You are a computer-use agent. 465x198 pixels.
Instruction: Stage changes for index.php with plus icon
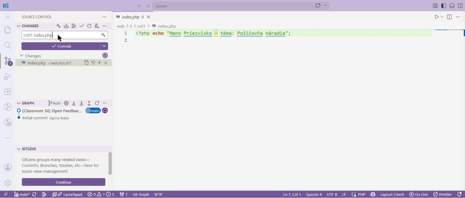point(99,63)
